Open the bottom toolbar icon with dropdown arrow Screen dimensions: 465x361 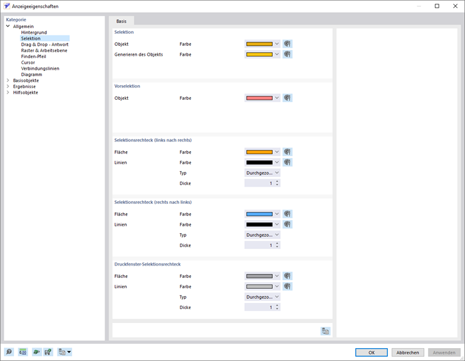pyautogui.click(x=64, y=352)
